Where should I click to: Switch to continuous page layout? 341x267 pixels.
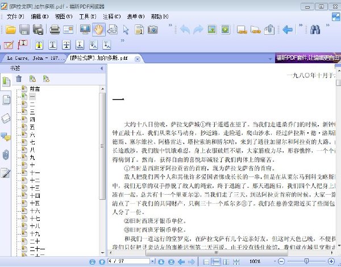pyautogui.click(x=216, y=261)
